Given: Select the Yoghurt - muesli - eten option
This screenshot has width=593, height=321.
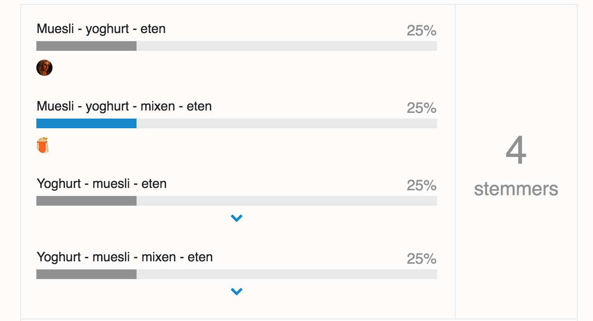Looking at the screenshot, I should click(x=101, y=184).
